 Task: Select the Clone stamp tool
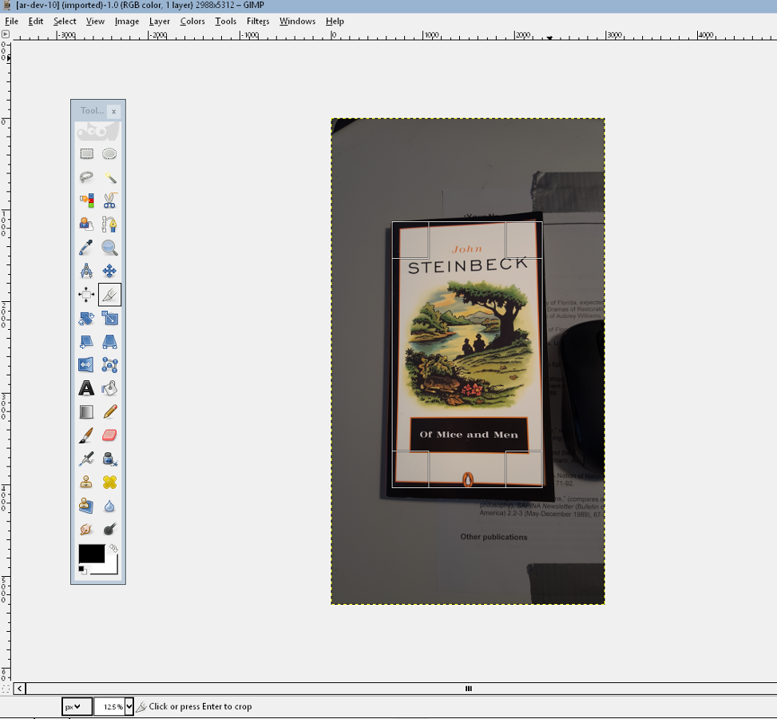click(85, 481)
